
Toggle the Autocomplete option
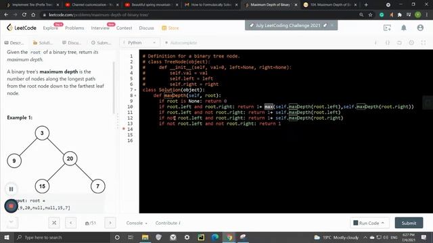[181, 43]
